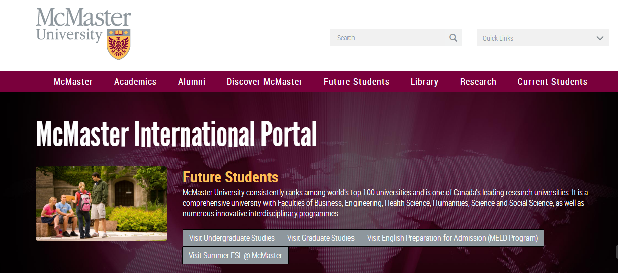Click the McMaster University crest logo
Screen dimensions: 618x273
pos(119,44)
